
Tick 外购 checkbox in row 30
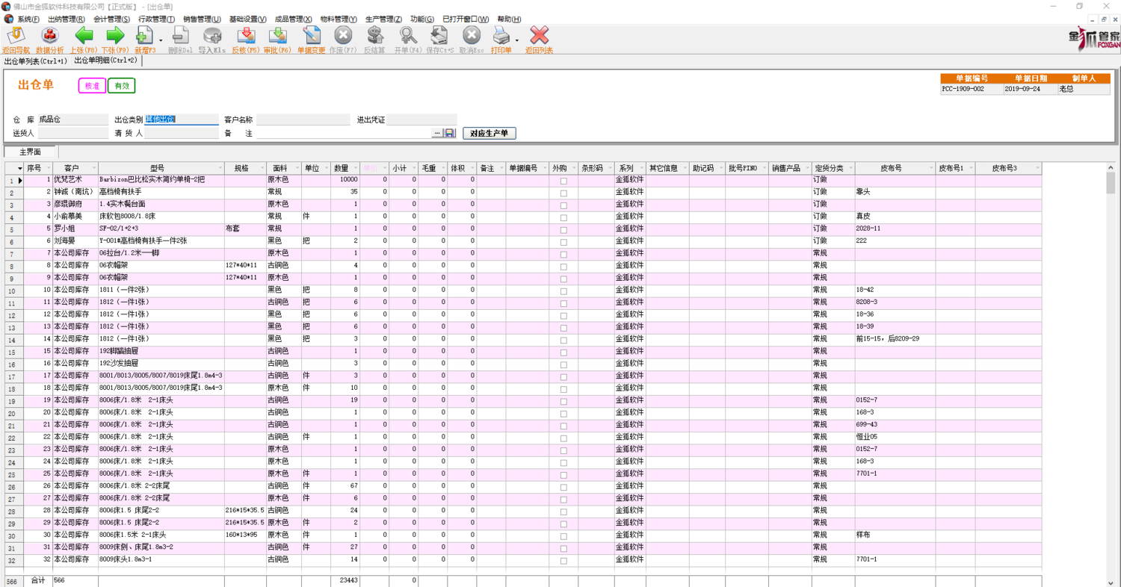coord(563,536)
